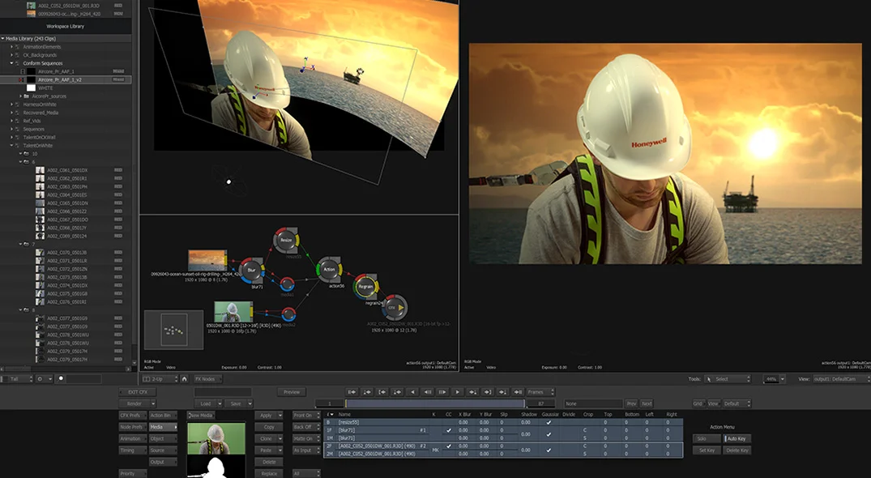
Task: Select the ocean sunset clip node thumbnail
Action: [207, 260]
